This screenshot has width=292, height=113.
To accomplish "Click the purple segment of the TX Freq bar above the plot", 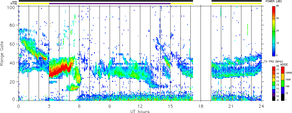I will pos(110,4).
